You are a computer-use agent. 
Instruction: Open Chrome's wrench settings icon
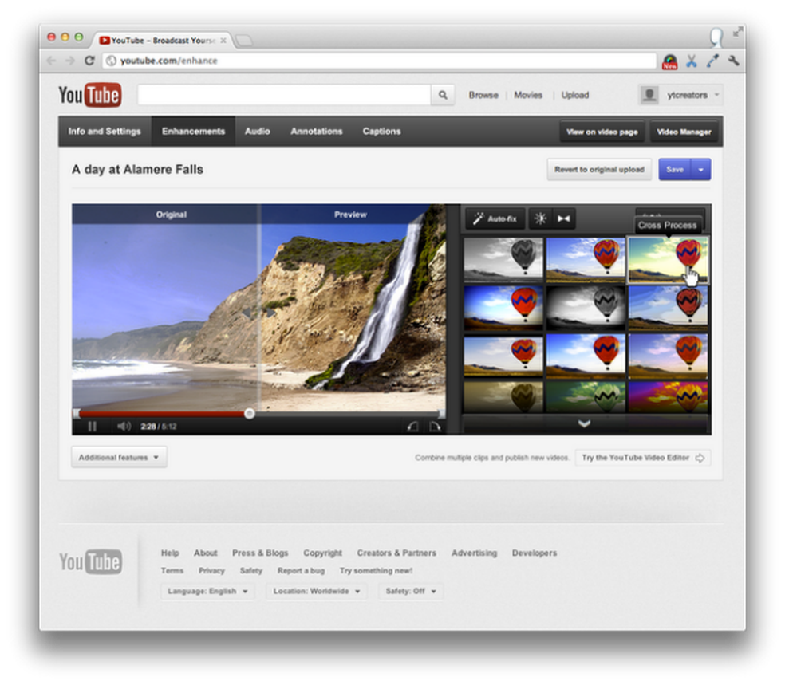[734, 60]
